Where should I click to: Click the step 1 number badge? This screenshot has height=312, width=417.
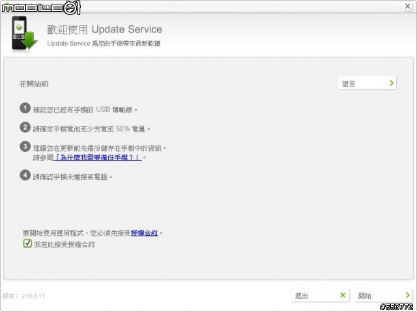click(x=25, y=108)
